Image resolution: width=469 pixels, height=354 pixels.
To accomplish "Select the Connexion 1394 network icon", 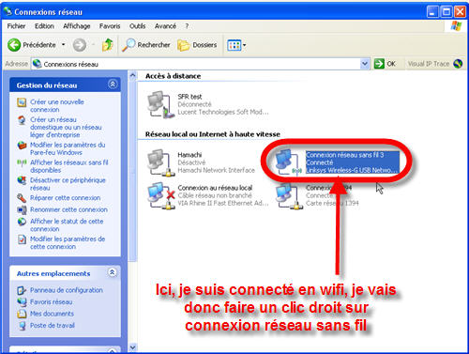I will (289, 196).
